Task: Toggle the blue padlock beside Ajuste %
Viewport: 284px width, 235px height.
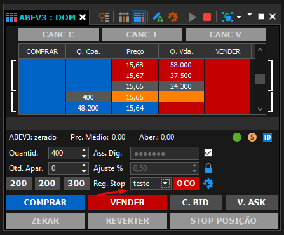Action: 208,168
